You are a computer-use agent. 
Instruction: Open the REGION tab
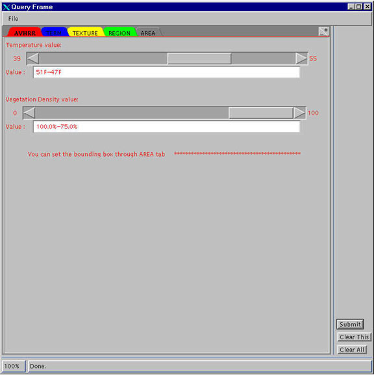(119, 32)
